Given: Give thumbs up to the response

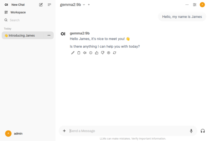Looking at the screenshot, I should [x=97, y=53].
